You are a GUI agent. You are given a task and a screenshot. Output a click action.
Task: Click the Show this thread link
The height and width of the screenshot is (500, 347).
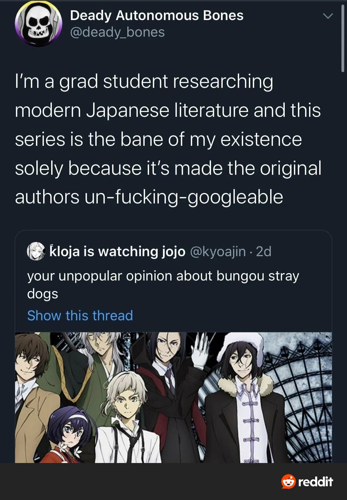tap(80, 315)
